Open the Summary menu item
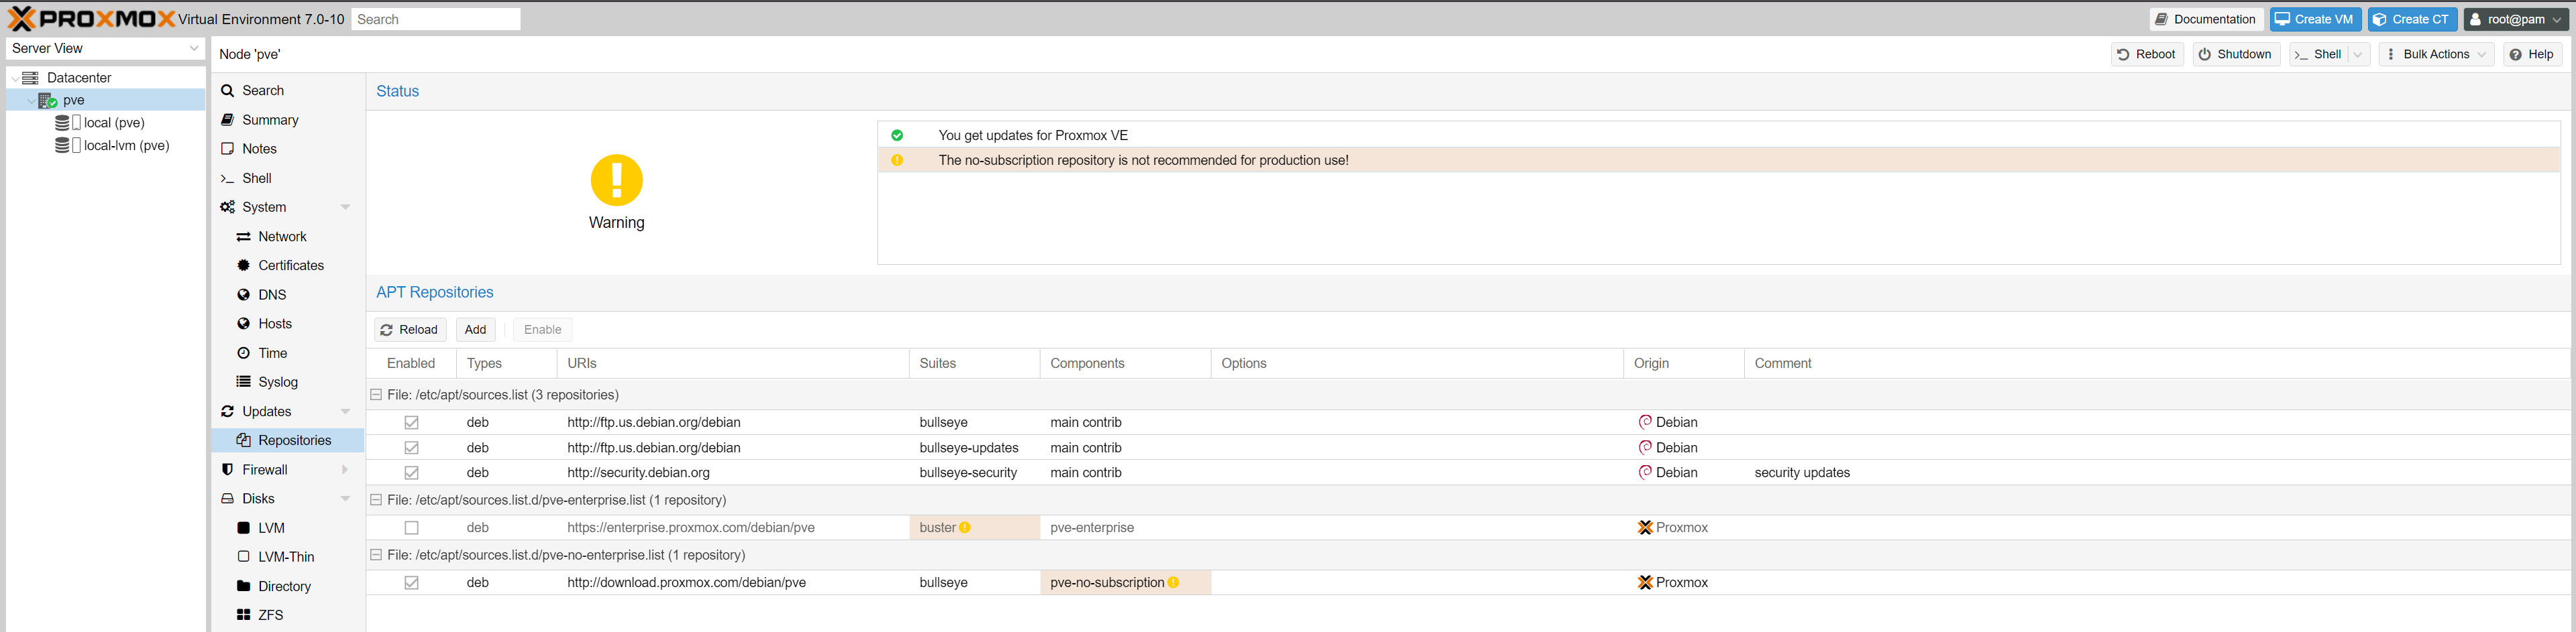 (270, 120)
